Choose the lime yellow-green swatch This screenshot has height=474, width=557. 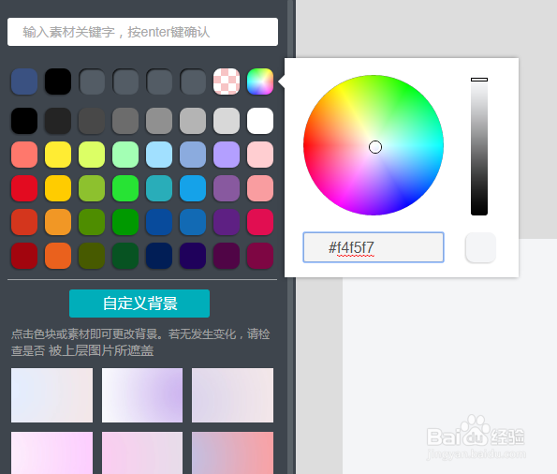[92, 155]
